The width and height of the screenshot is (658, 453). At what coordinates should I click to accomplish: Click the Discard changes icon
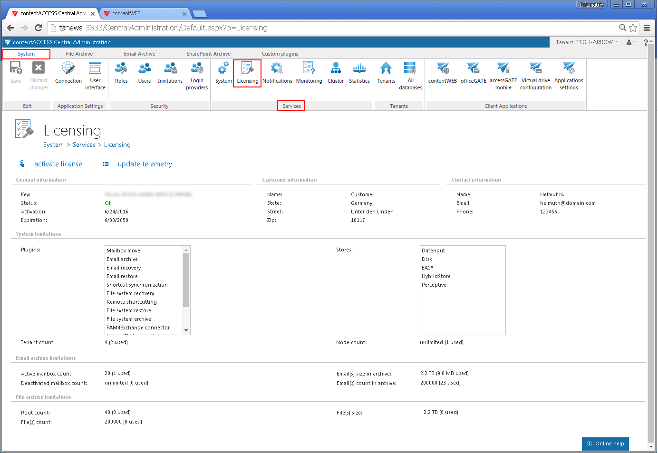(39, 76)
